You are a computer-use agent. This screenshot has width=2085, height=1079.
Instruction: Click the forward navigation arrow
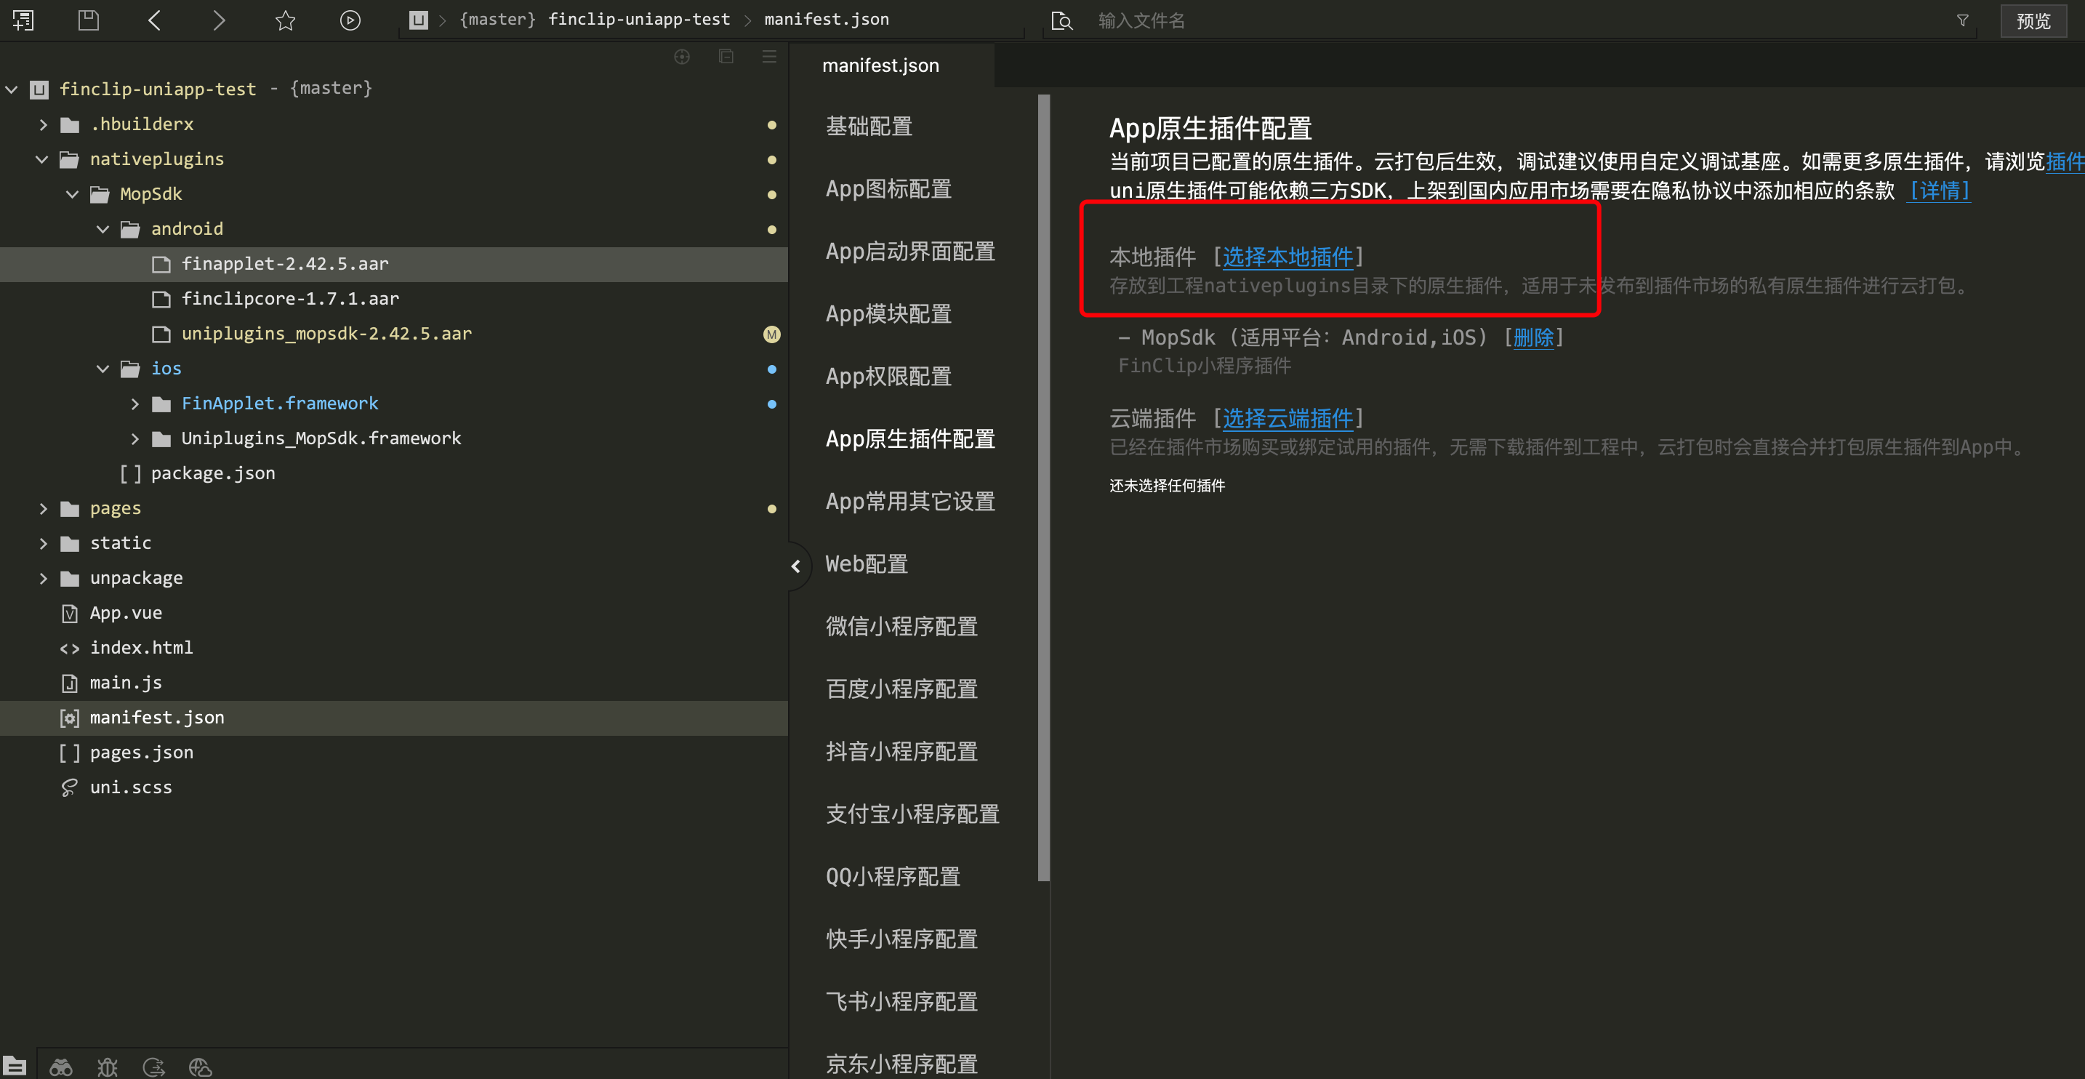point(219,20)
